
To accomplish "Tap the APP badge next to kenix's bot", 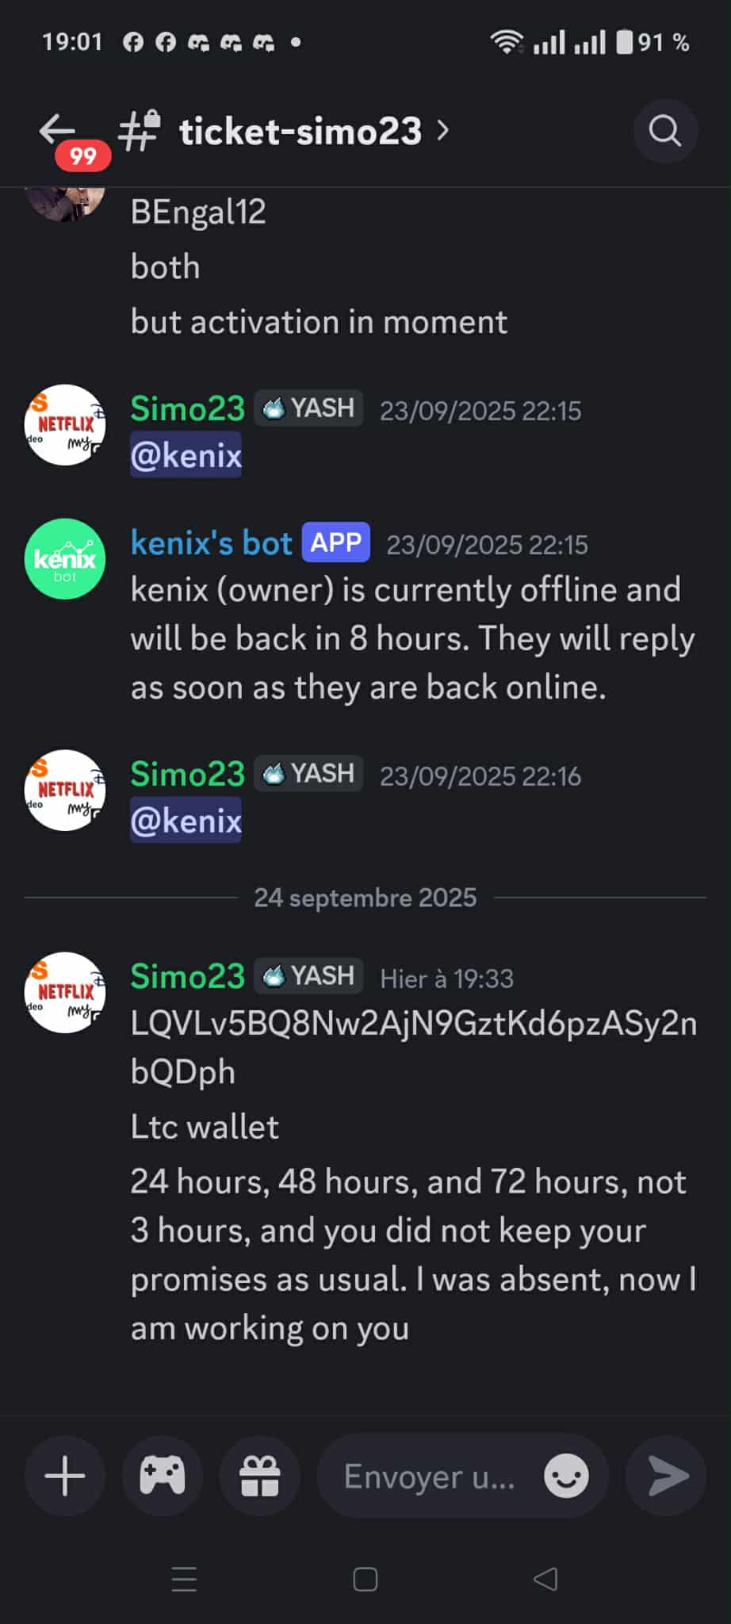I will pos(335,542).
